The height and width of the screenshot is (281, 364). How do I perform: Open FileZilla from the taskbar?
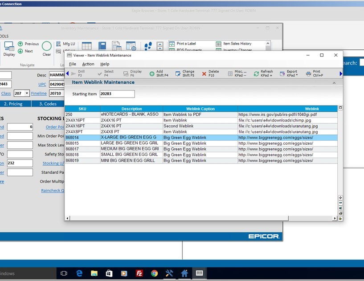139,273
